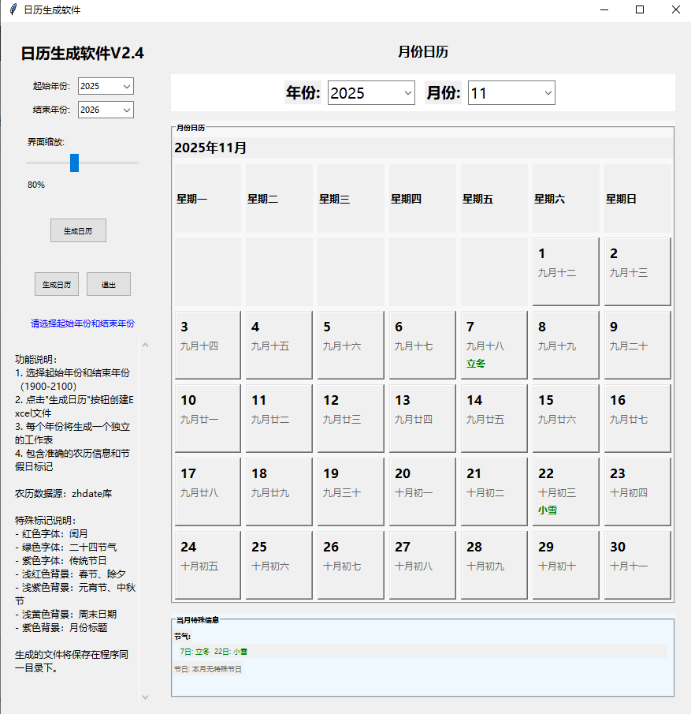
Task: Click the solar terms row in 当月特殊信息
Action: tap(422, 652)
